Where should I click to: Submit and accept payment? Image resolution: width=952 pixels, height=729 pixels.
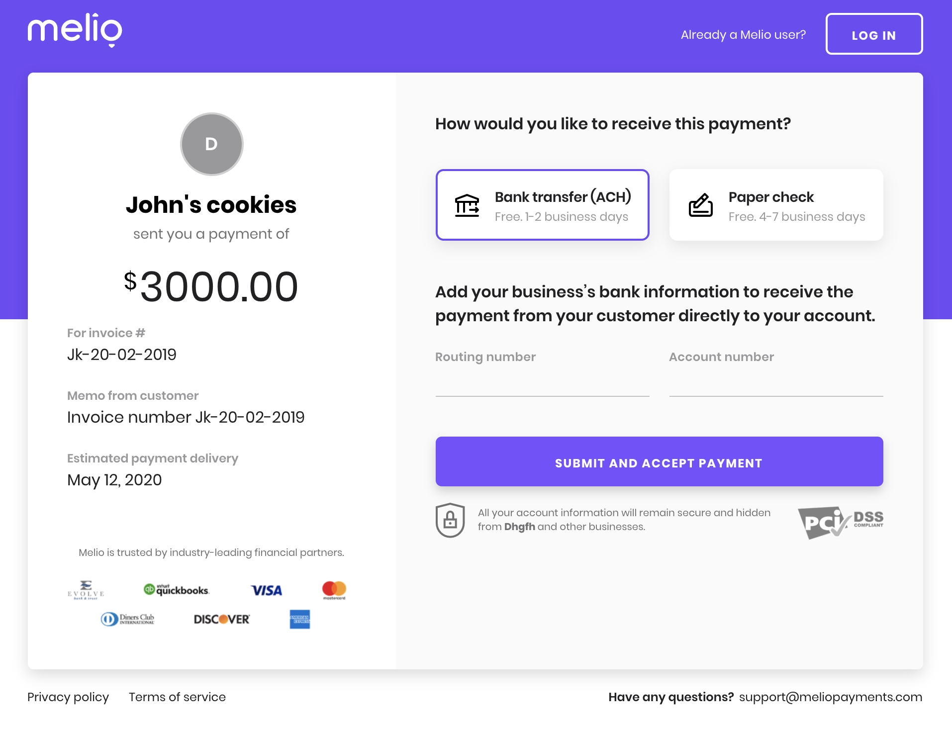click(x=660, y=461)
